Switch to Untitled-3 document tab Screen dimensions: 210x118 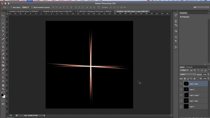pyautogui.click(x=57, y=11)
